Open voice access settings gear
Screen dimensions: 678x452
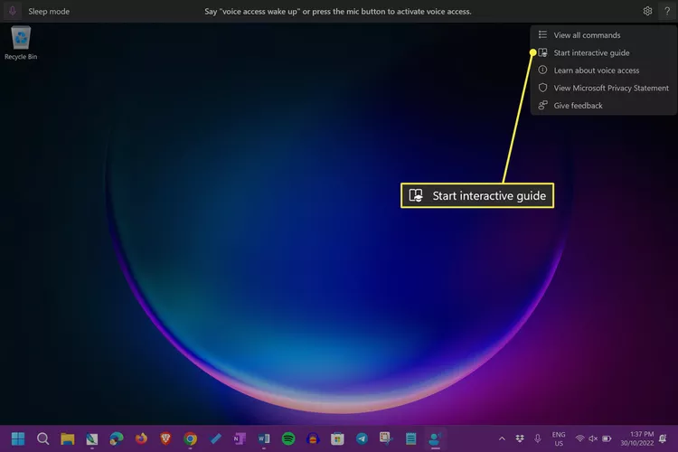(647, 12)
